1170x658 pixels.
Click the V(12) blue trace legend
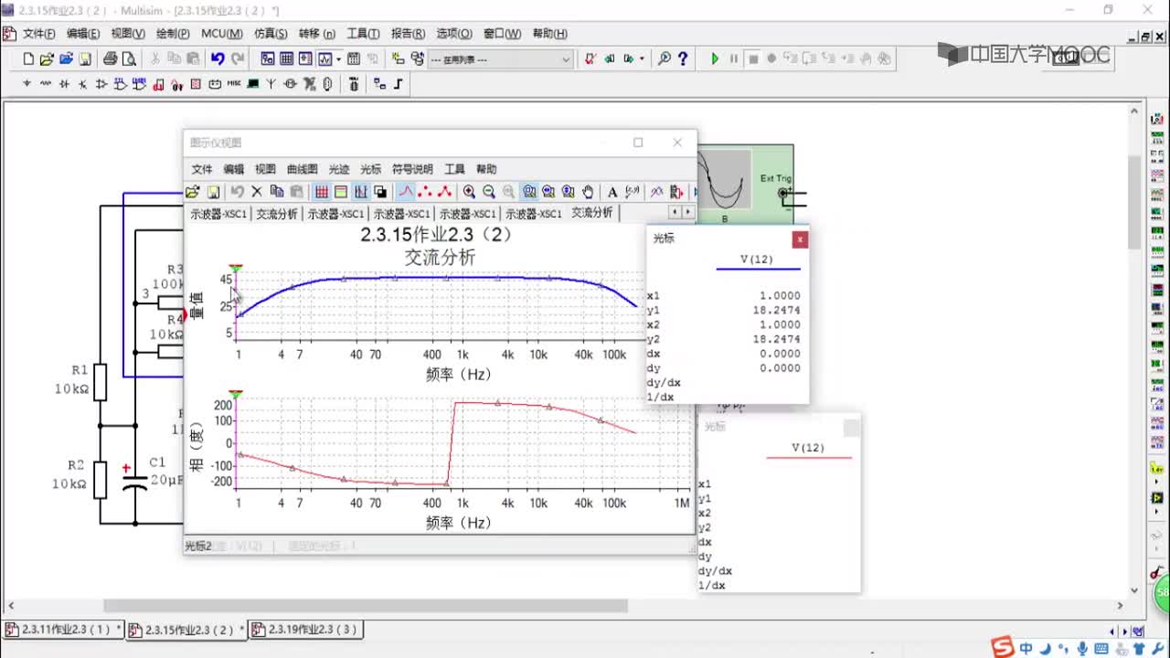point(757,263)
